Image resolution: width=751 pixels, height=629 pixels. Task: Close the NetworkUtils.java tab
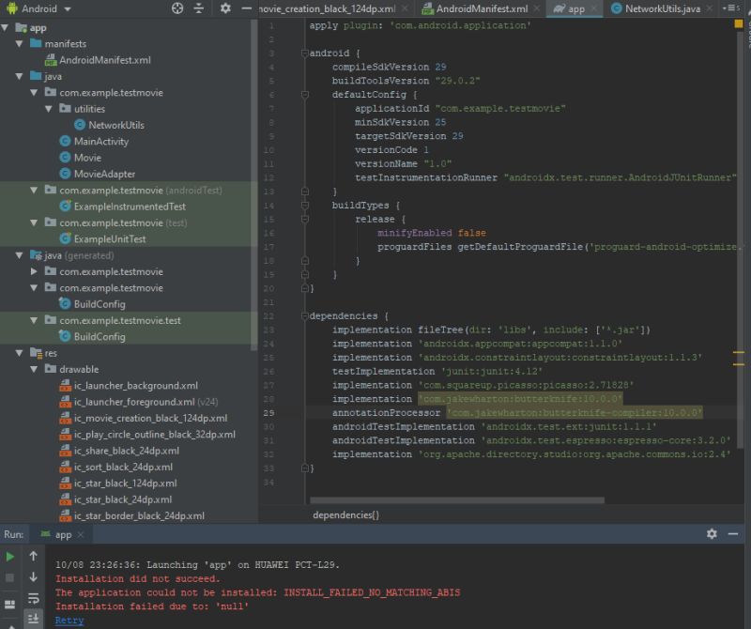coord(710,8)
